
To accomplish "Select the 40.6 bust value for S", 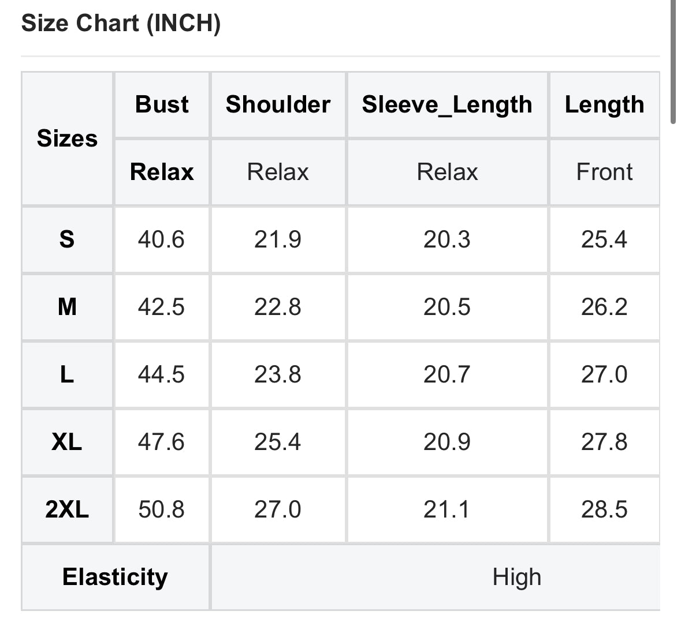I will (161, 239).
